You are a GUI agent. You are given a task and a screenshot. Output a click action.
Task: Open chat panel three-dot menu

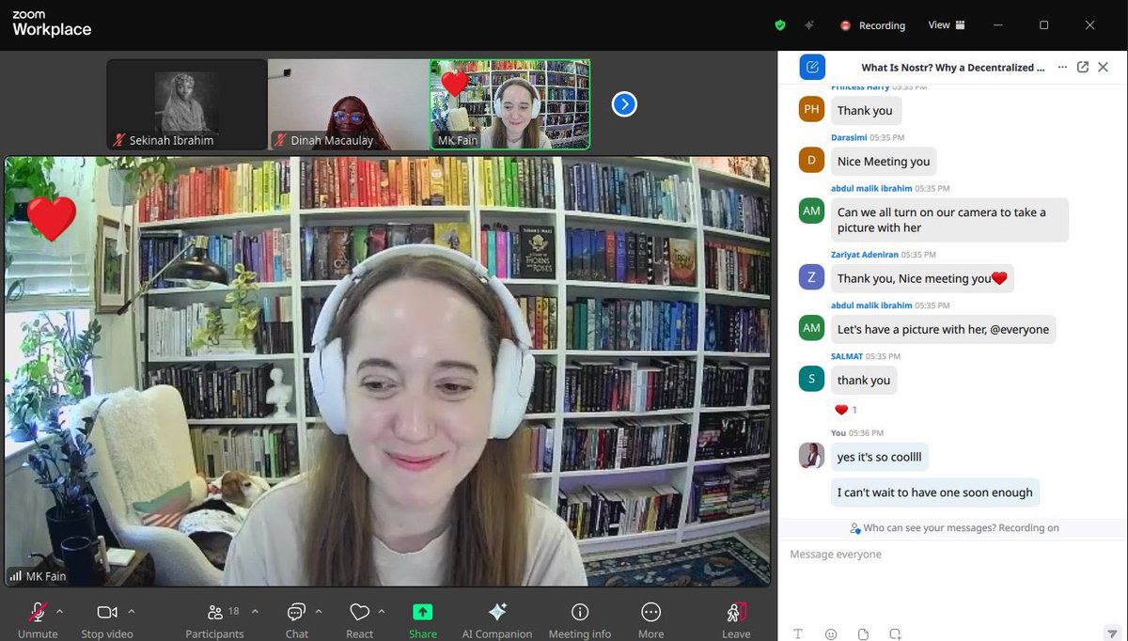1062,68
